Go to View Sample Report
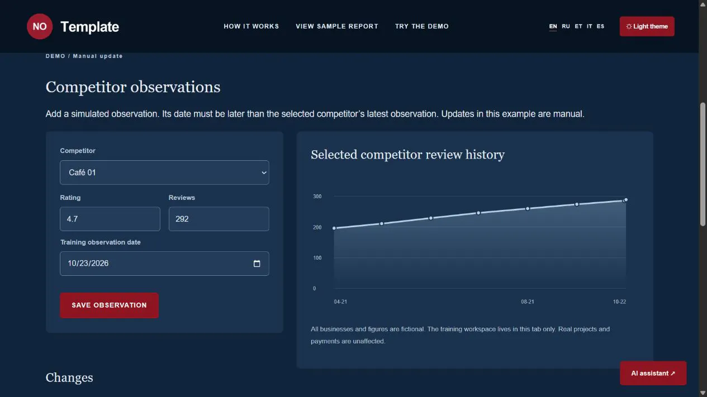This screenshot has height=397, width=707. pos(337,26)
